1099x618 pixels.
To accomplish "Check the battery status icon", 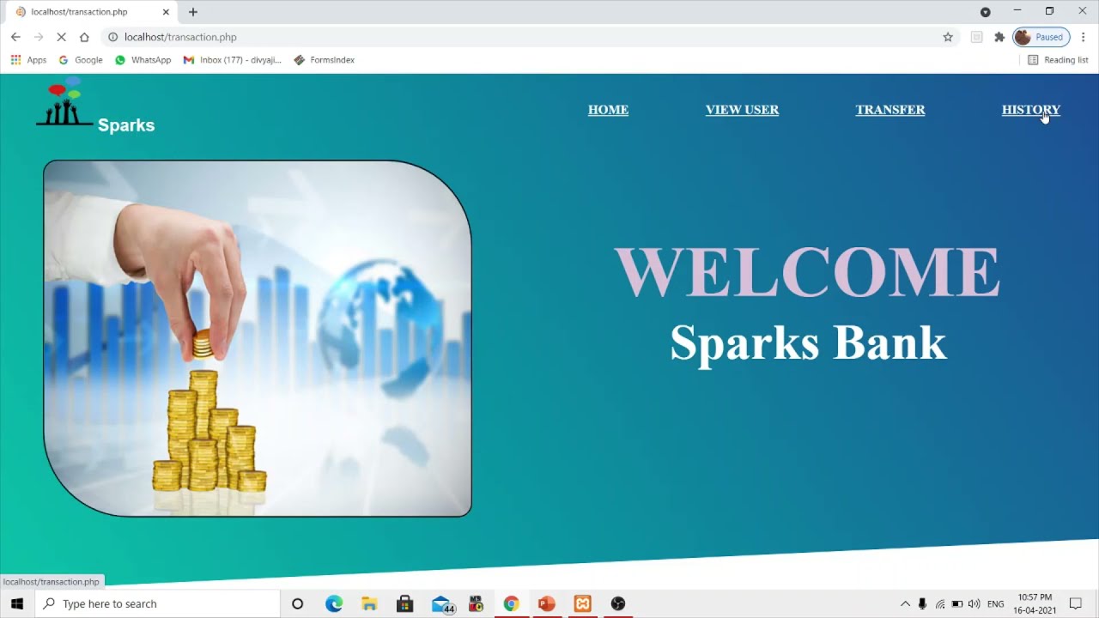I will [x=957, y=603].
